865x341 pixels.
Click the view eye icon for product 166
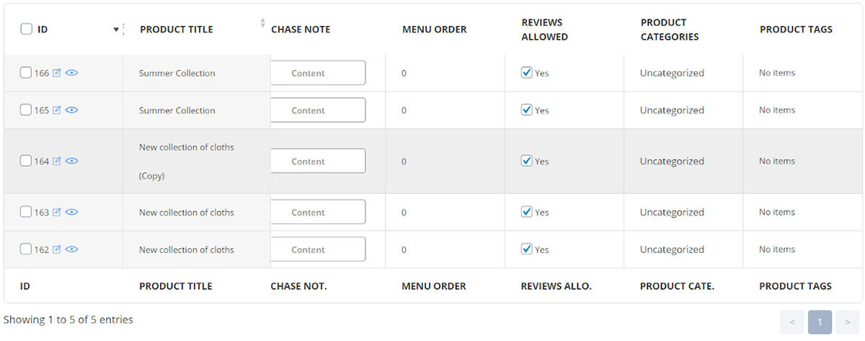pyautogui.click(x=71, y=73)
